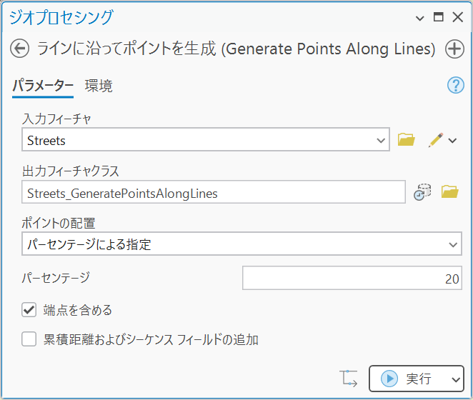Image resolution: width=473 pixels, height=400 pixels.
Task: Open the geoprocessing pane options chevron
Action: coord(419,19)
